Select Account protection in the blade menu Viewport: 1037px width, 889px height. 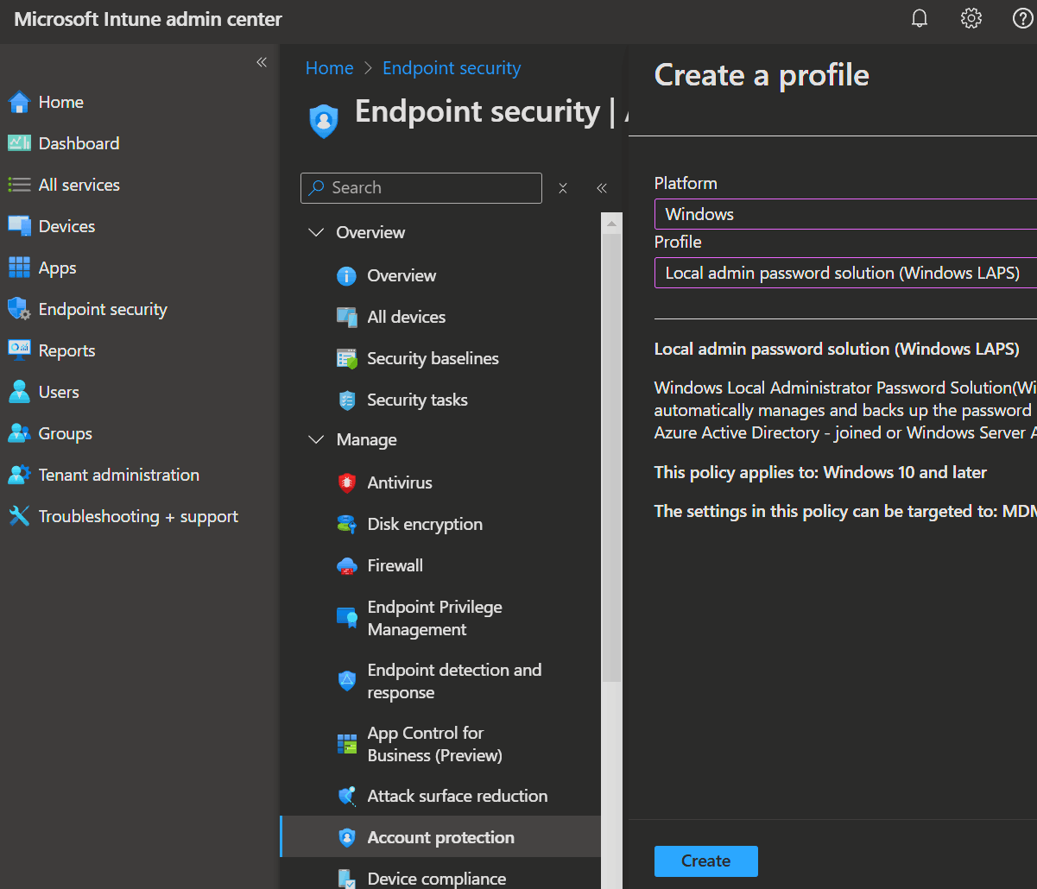click(x=440, y=837)
